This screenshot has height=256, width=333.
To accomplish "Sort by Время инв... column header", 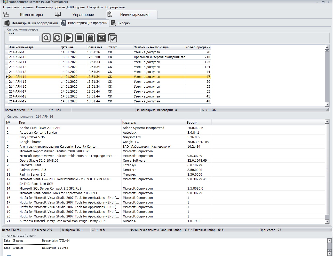I will pos(97,47).
